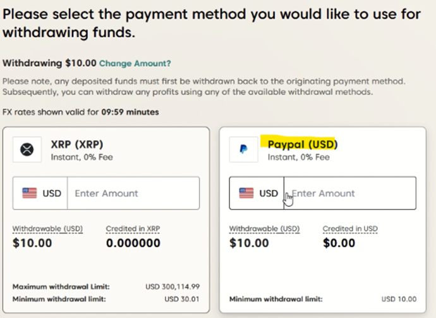Click the PayPal logo icon
Viewport: 436px width, 318px height.
point(243,150)
